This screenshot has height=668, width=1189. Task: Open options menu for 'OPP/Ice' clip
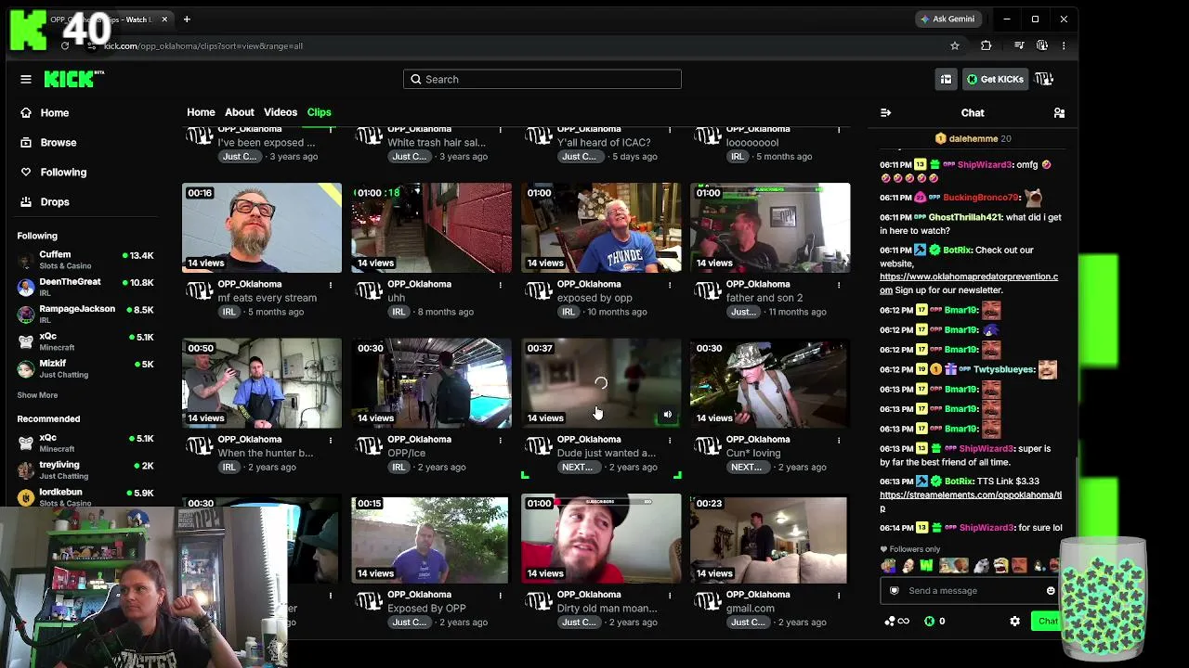pyautogui.click(x=500, y=440)
